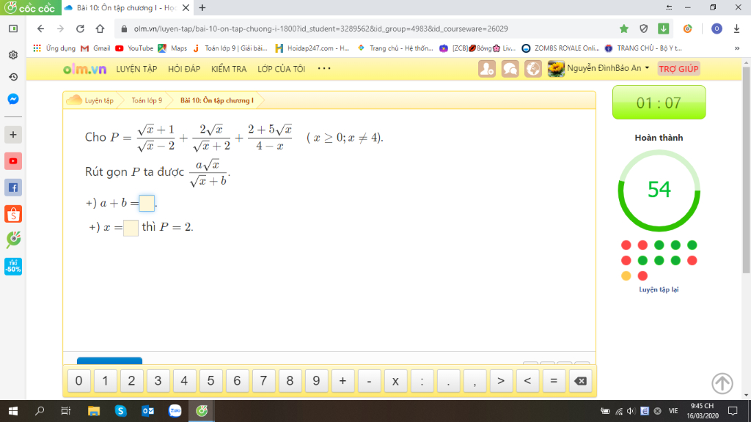The height and width of the screenshot is (422, 751).
Task: Click the TRỢ GIÚP button
Action: click(678, 69)
